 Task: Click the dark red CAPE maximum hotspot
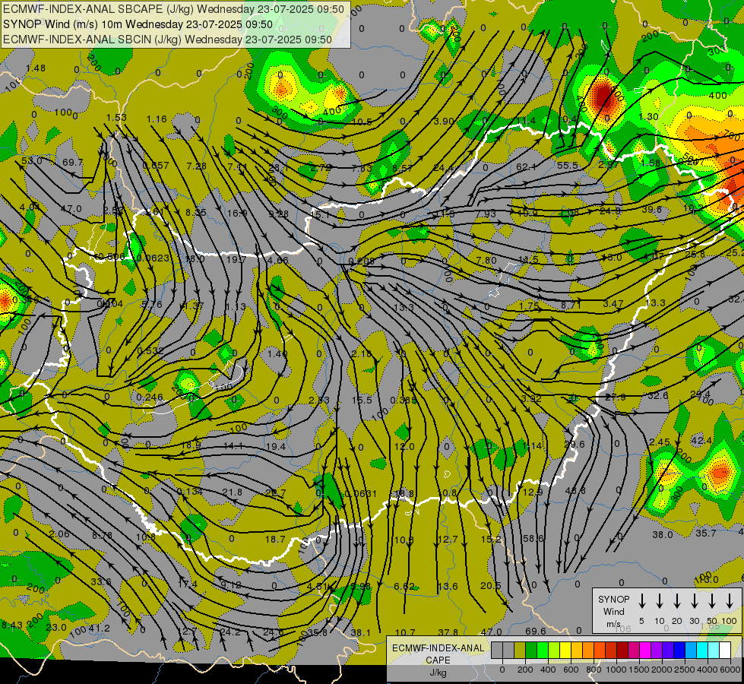pyautogui.click(x=603, y=97)
